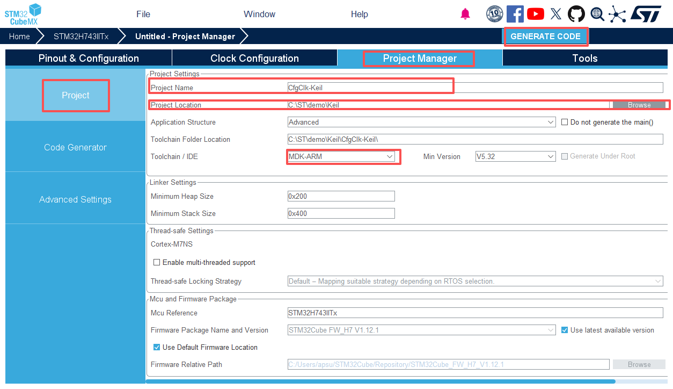Viewport: 673px width, 389px height.
Task: Click the Firmware Relative Path field
Action: (x=449, y=364)
